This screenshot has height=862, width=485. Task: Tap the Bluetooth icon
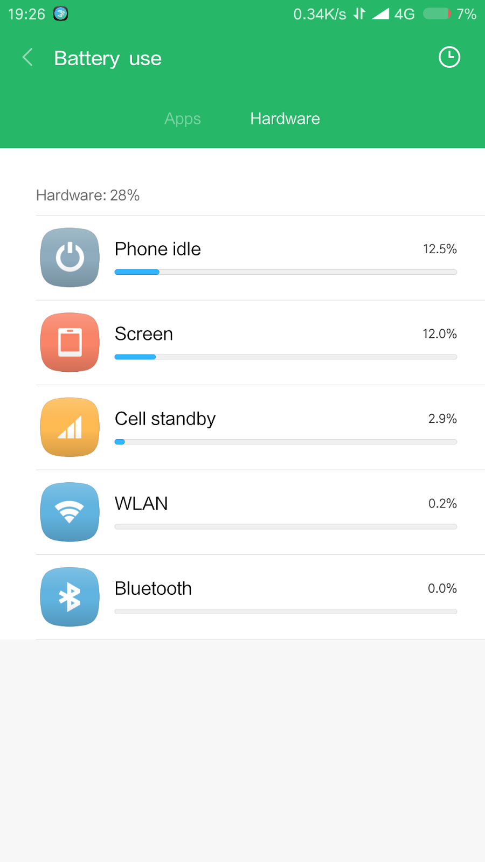pos(70,597)
